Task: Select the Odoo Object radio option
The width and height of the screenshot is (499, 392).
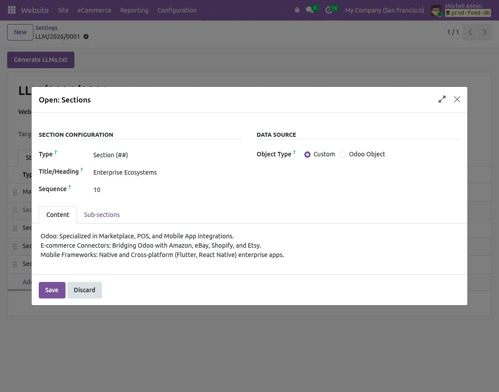Action: pyautogui.click(x=343, y=155)
